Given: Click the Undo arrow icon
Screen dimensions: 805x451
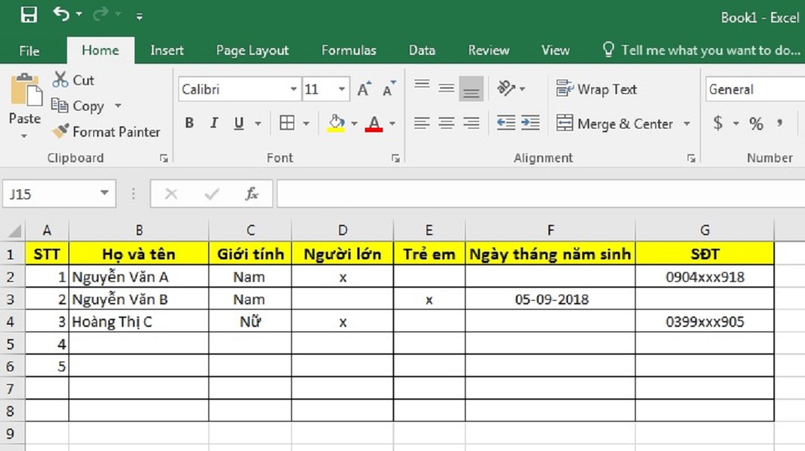Looking at the screenshot, I should click(x=62, y=14).
